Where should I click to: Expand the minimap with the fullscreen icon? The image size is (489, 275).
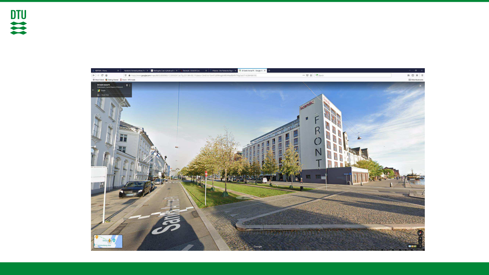tap(96, 246)
